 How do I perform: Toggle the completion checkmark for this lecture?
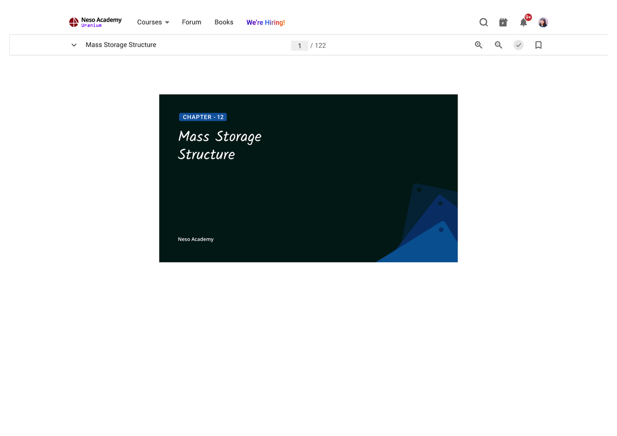[518, 45]
